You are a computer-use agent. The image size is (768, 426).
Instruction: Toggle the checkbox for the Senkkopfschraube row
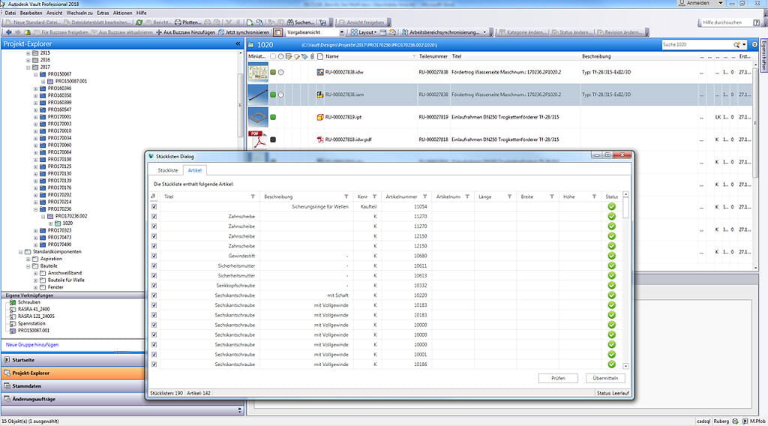coord(154,285)
